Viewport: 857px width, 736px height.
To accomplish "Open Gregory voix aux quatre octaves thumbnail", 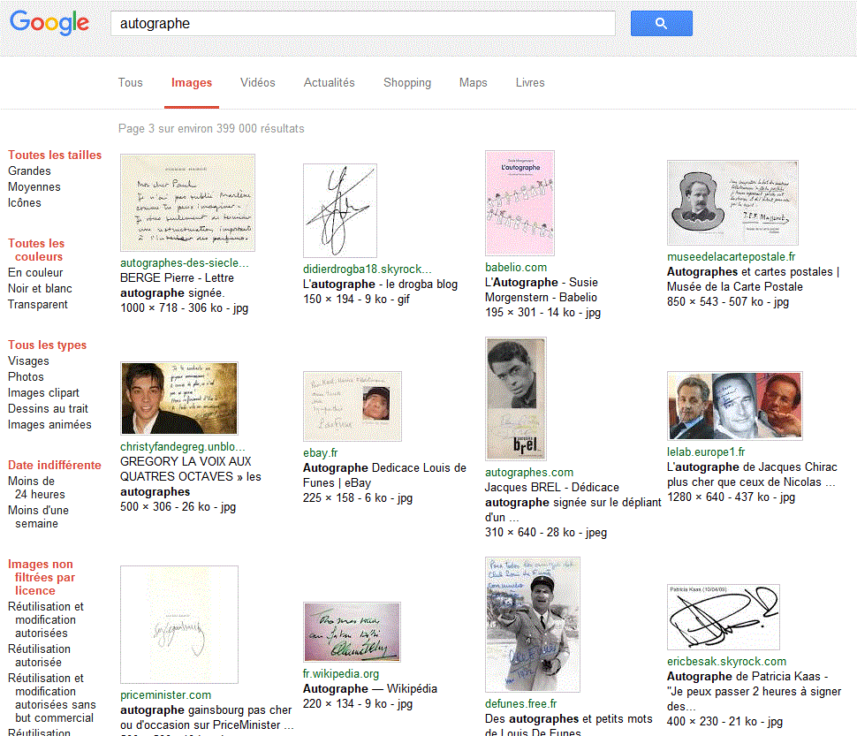I will point(179,398).
